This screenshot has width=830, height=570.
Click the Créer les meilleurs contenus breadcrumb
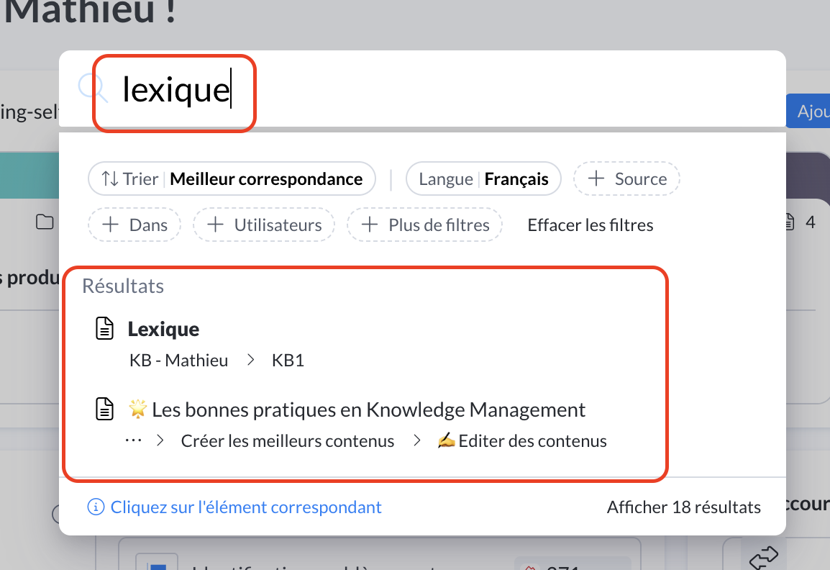(x=288, y=441)
